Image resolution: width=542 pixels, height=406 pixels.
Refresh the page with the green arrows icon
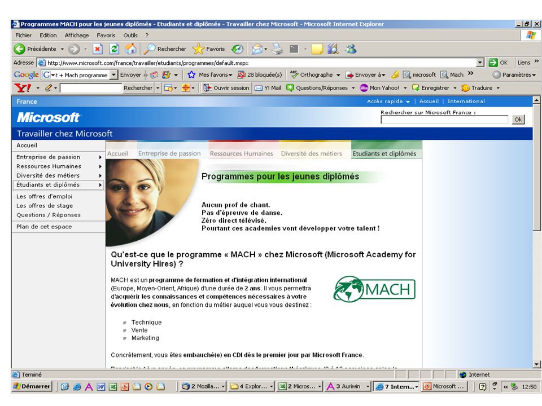point(114,49)
